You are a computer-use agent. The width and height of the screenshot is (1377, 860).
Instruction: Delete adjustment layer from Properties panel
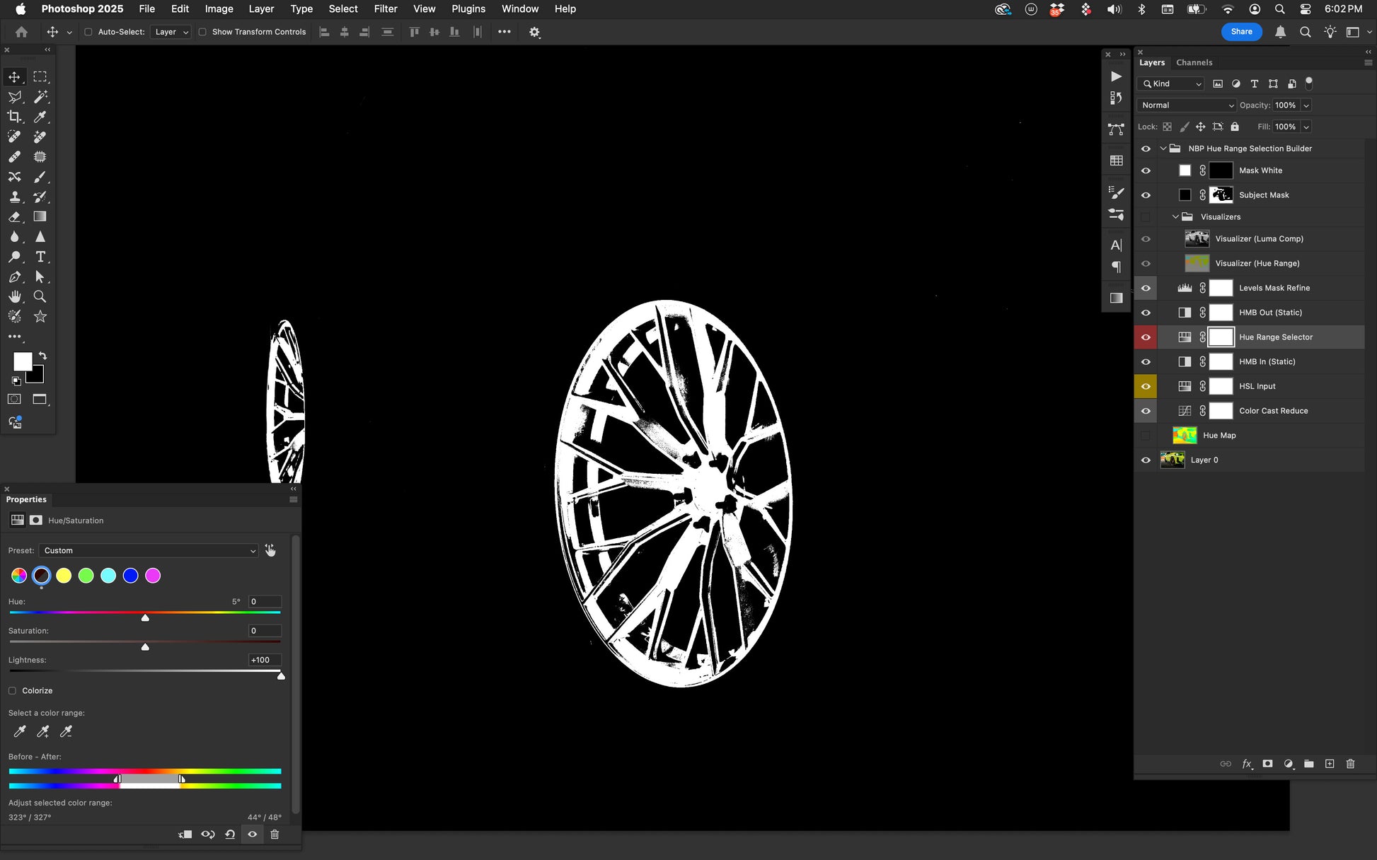[x=275, y=835]
